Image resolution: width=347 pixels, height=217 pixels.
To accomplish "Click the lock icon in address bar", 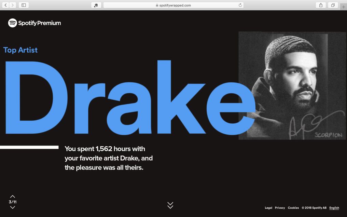I will pos(157,5).
